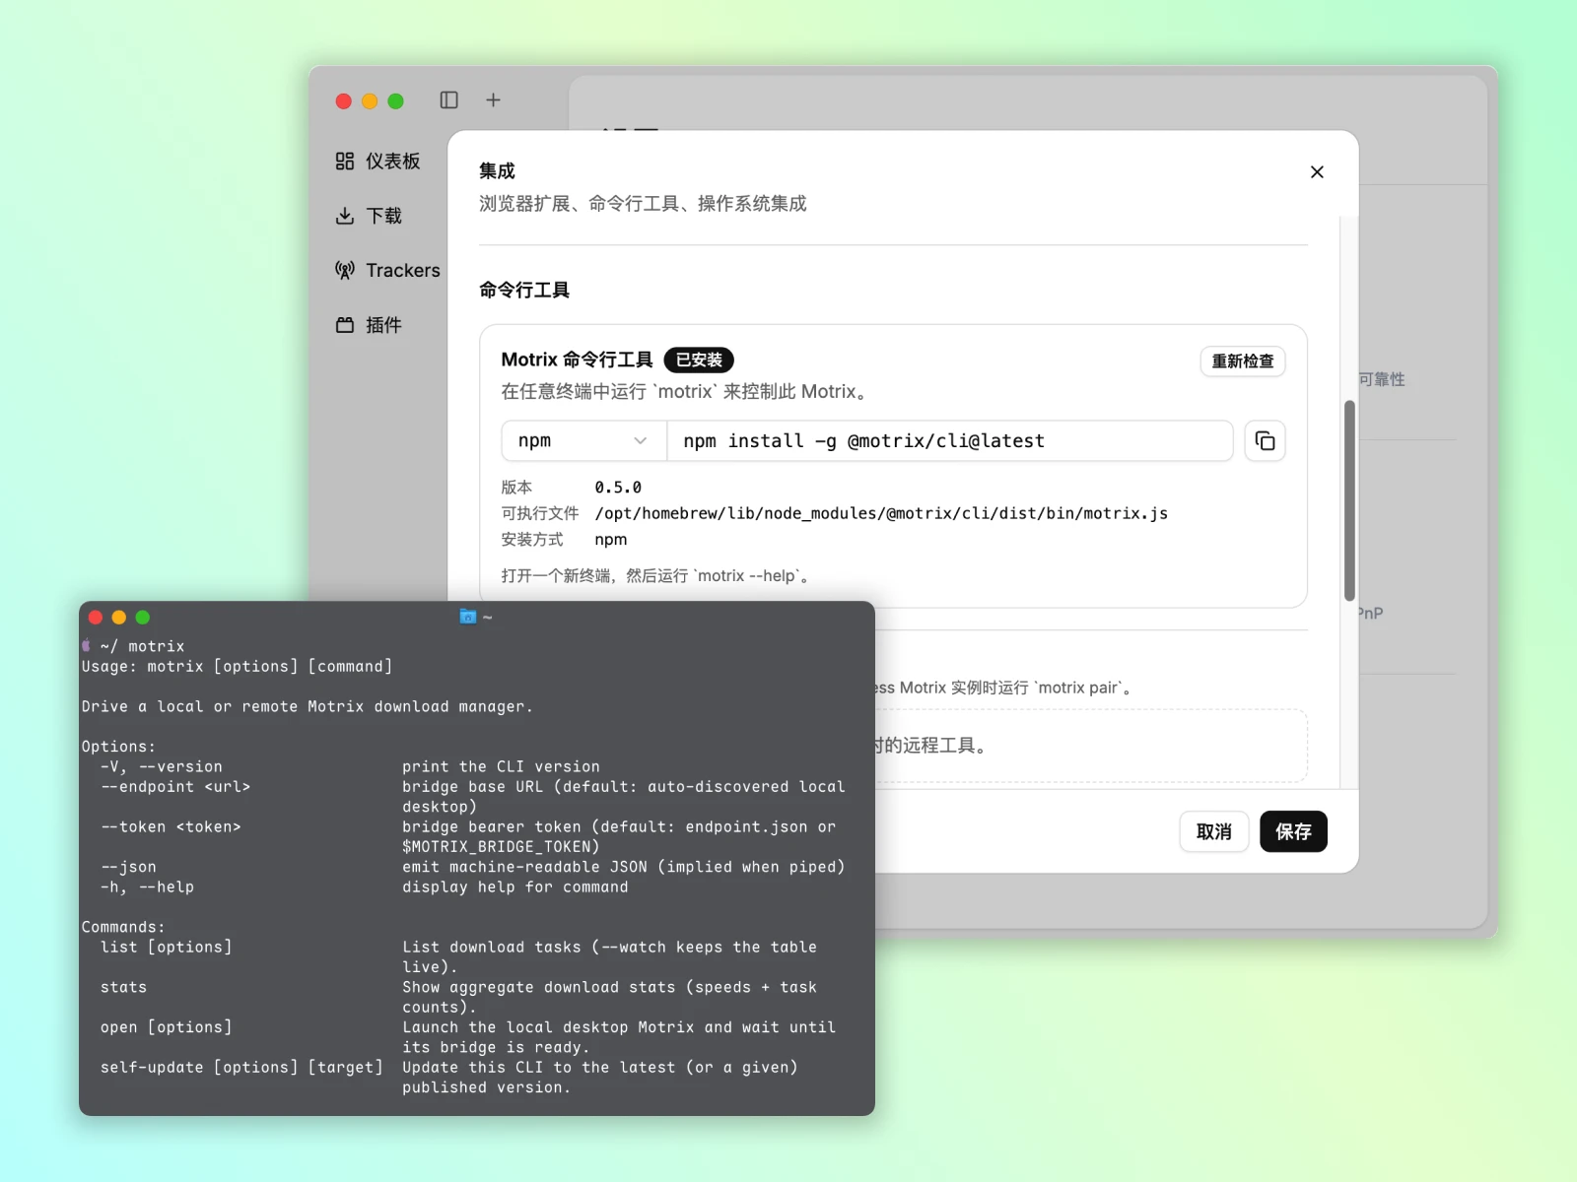The height and width of the screenshot is (1182, 1577).
Task: Open the 插件 plugins sidebar item
Action: tap(370, 325)
